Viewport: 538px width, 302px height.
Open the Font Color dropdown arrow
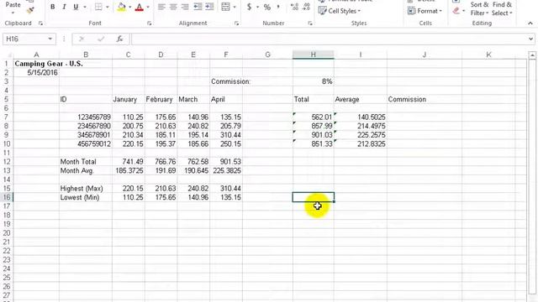(x=148, y=7)
